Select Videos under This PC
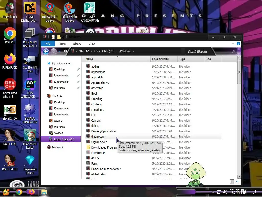The image size is (262, 197). [59, 133]
